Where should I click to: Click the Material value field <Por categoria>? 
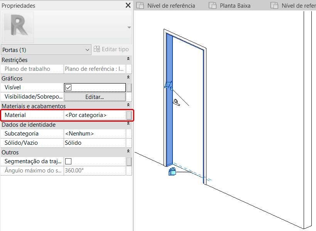[x=94, y=115]
